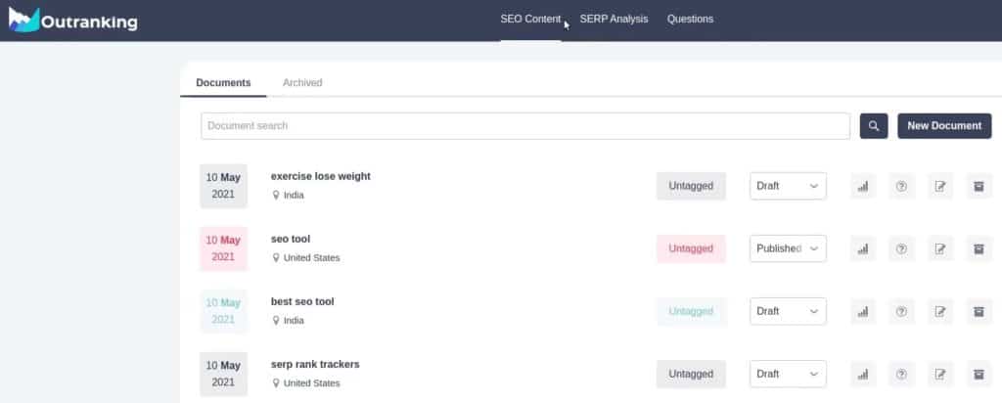Click edit icon for exercise lose weight
The image size is (1002, 403).
click(940, 186)
